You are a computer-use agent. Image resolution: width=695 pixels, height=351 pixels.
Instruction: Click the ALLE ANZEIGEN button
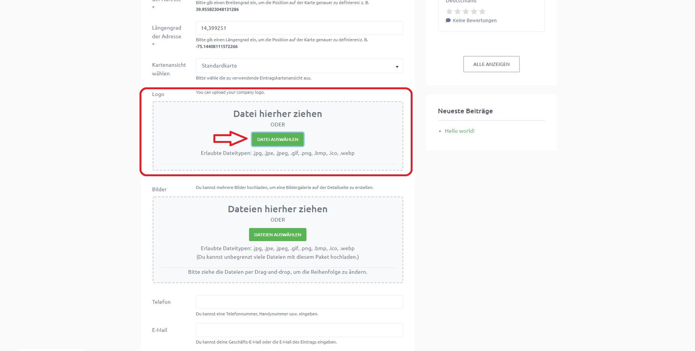(x=491, y=64)
